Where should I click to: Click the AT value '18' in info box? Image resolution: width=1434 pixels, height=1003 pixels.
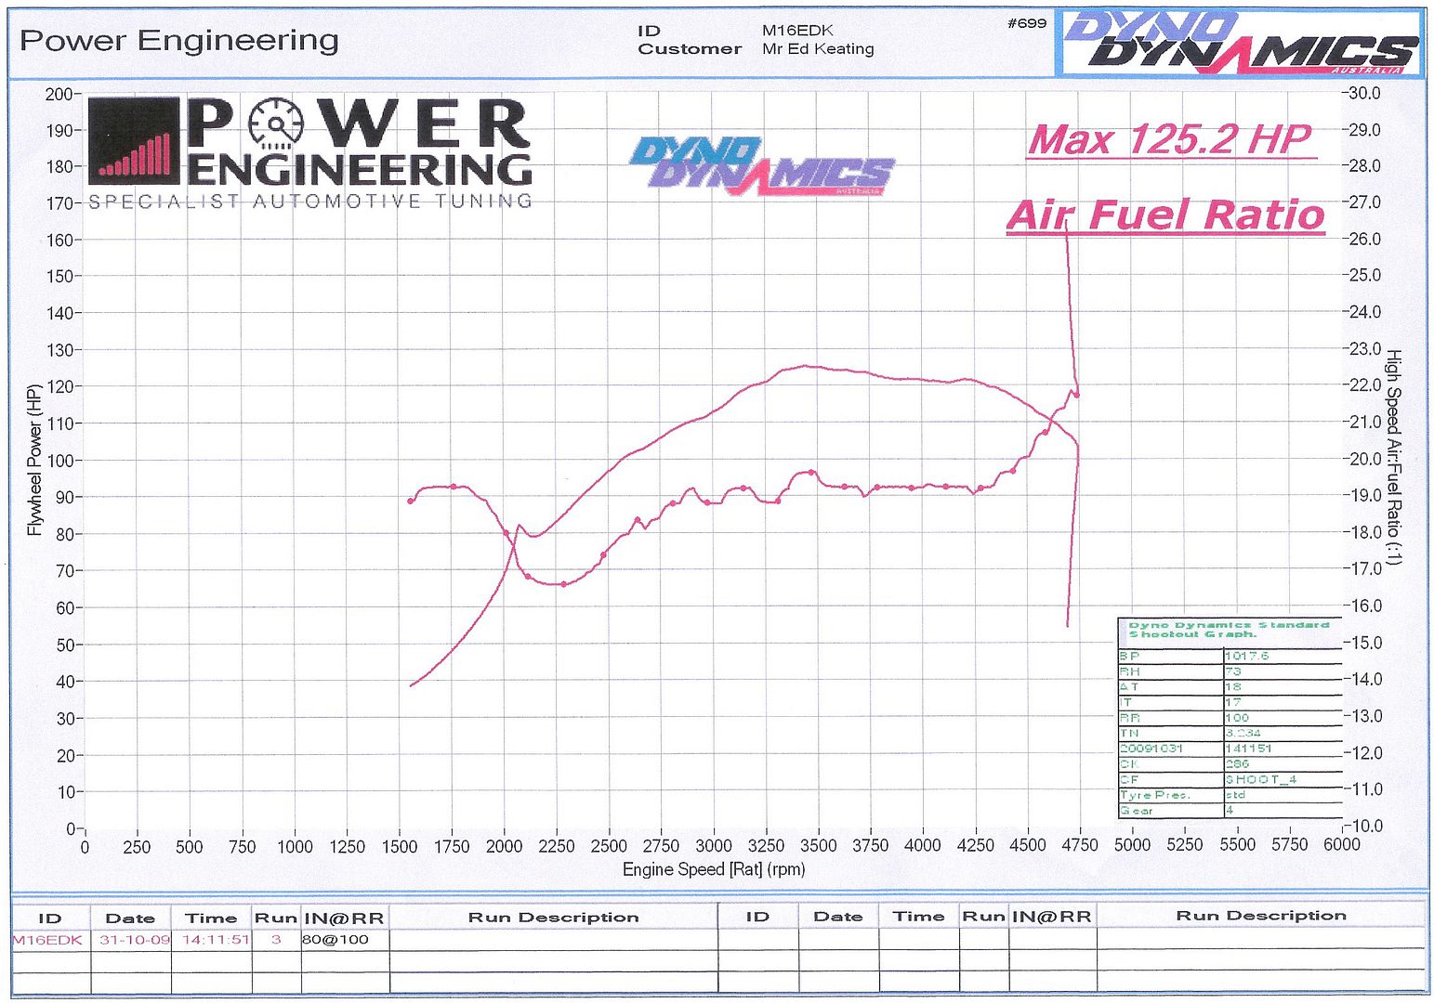pos(1233,687)
